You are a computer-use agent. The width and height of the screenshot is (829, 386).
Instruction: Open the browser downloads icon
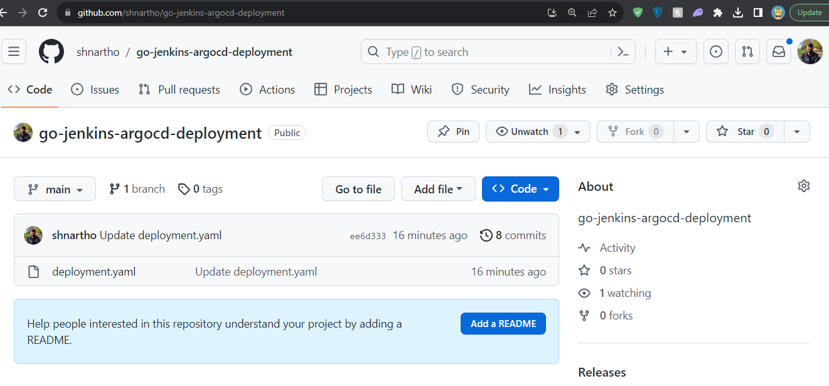738,13
